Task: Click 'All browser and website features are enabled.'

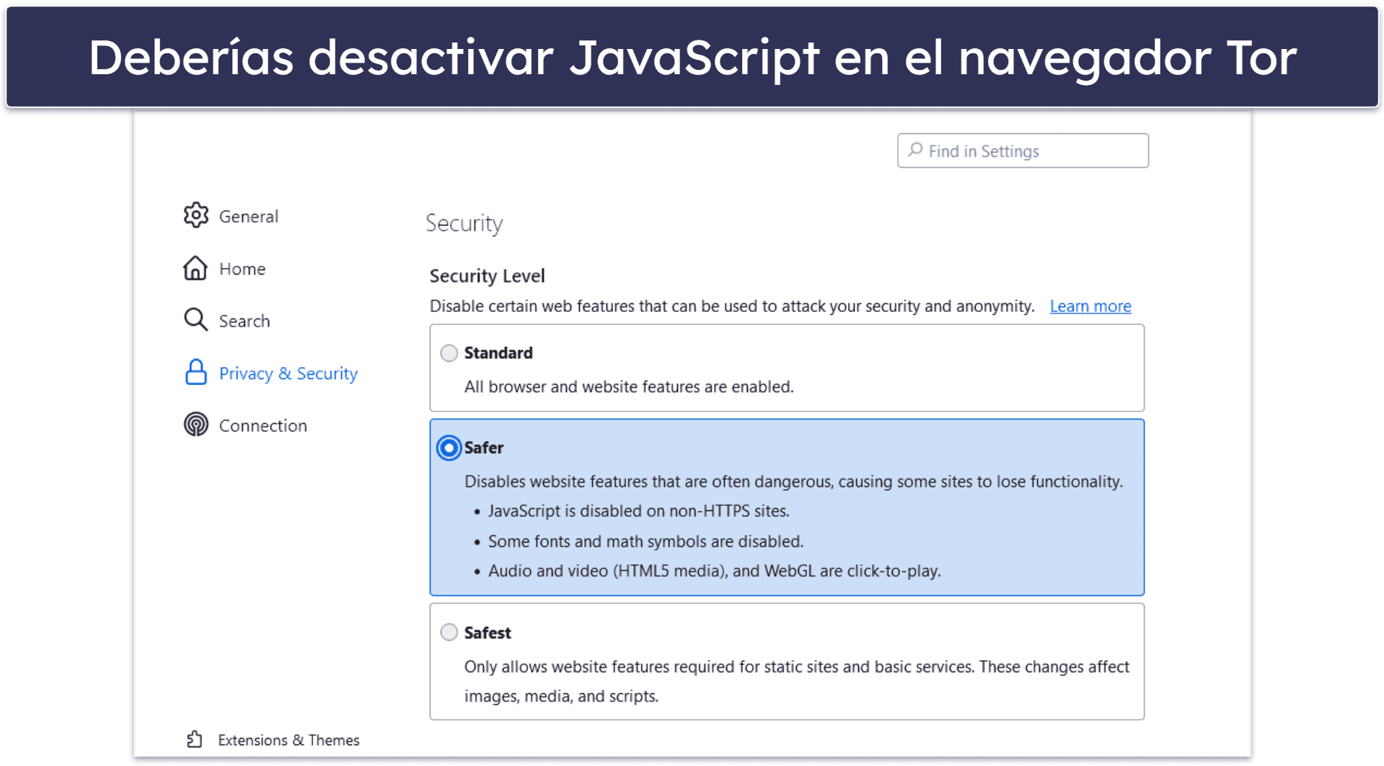Action: 629,387
